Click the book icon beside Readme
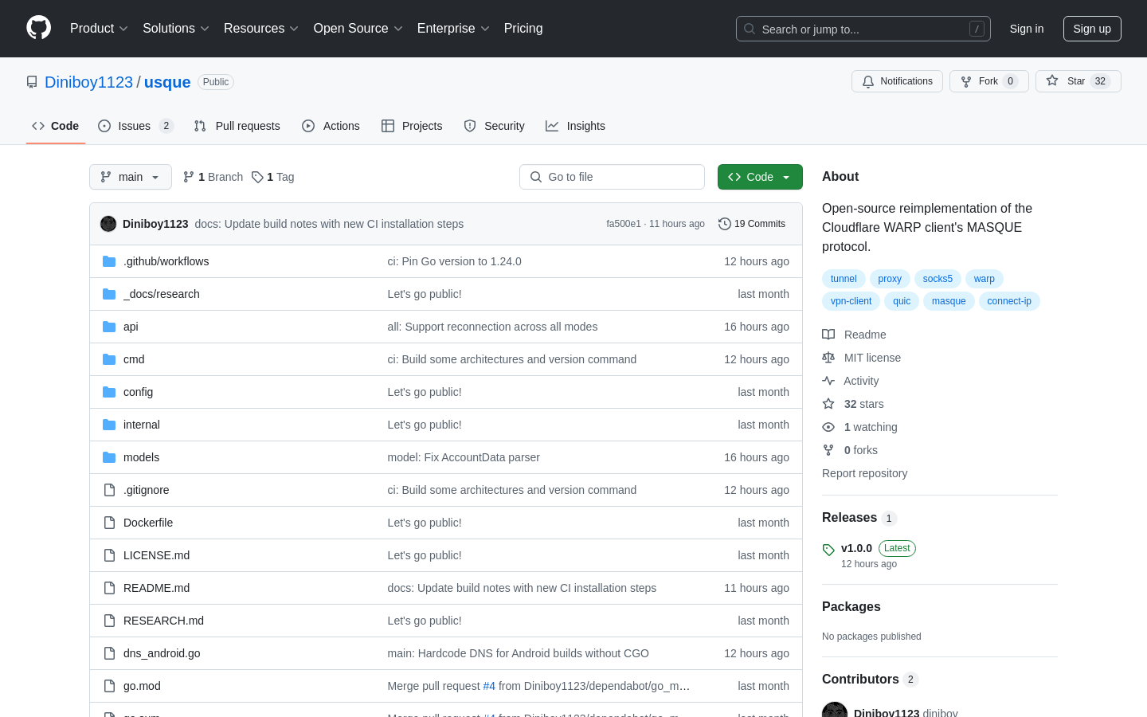This screenshot has width=1147, height=717. (828, 335)
